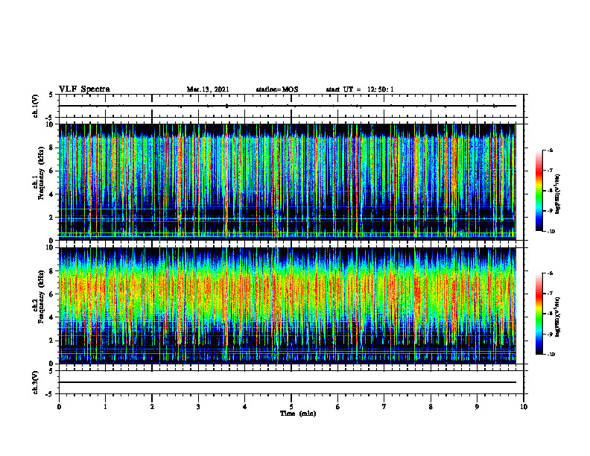Screen dimensions: 590x456
Task: Click the ch.1 frequency tick label "4"
Action: [51, 194]
